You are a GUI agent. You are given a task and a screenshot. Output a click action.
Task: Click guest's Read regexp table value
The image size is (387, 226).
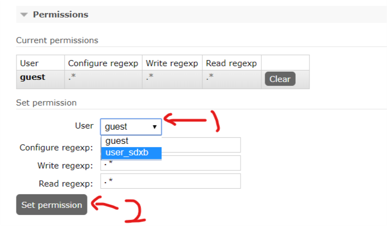(210, 78)
